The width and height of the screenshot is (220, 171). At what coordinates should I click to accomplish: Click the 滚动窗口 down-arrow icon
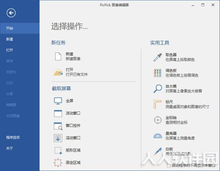58,138
